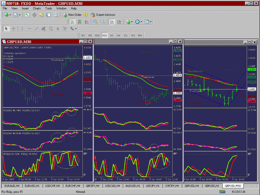Switch to the USDCHF,H4 chart tab
The image size is (260, 195).
click(x=52, y=186)
